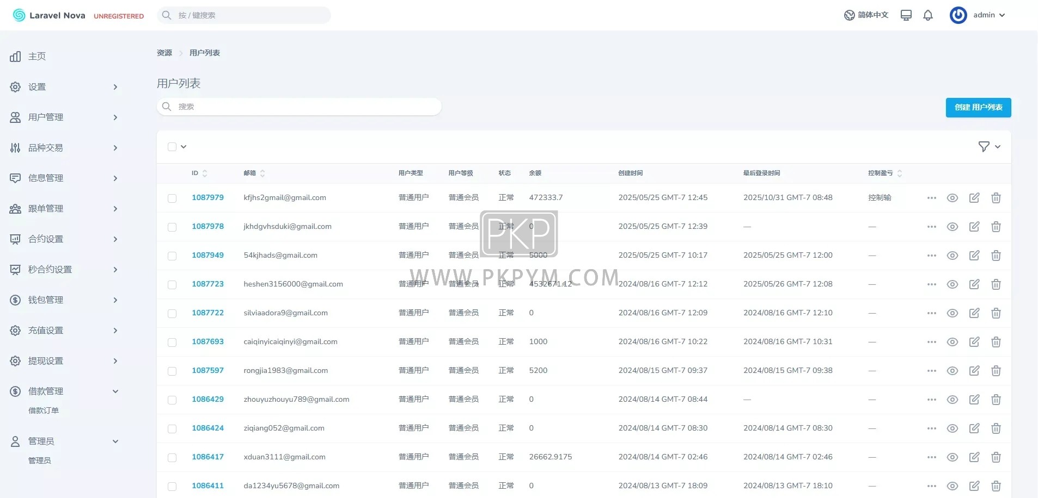Image resolution: width=1038 pixels, height=498 pixels.
Task: Expand the 设置 sidebar menu
Action: coord(64,87)
